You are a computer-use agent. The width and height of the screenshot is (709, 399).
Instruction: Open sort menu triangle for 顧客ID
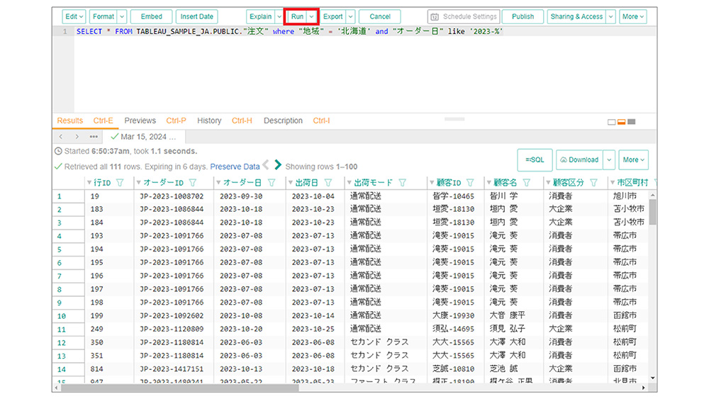[x=432, y=183]
